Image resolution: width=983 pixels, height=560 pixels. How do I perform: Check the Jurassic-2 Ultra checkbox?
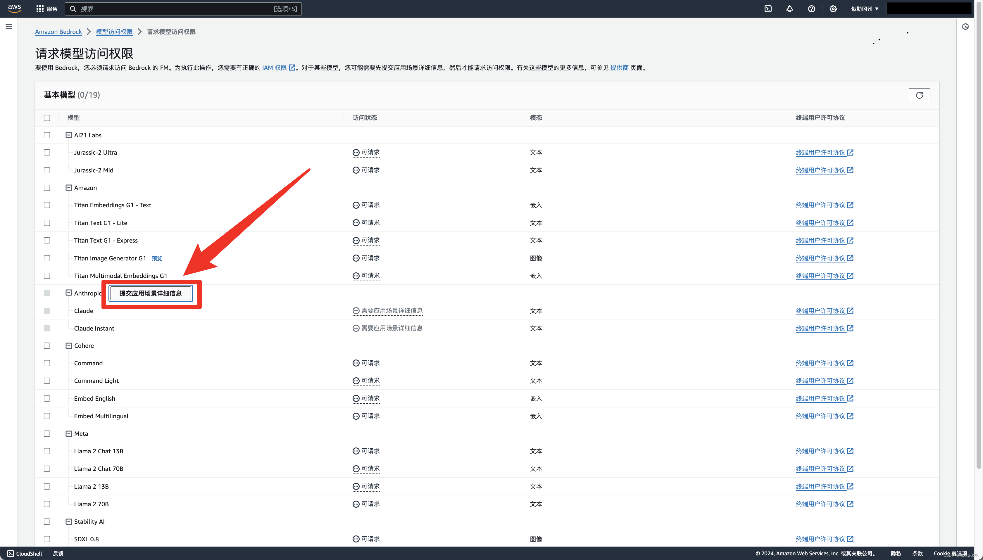pyautogui.click(x=47, y=153)
